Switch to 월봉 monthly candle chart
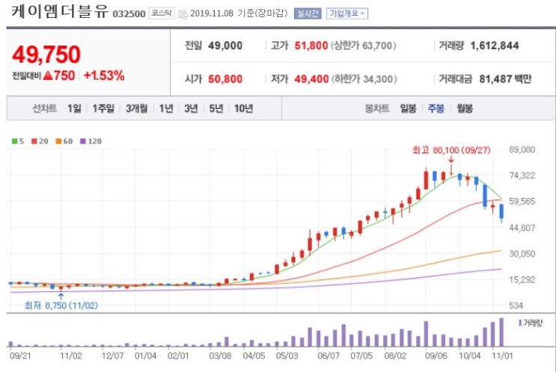This screenshot has width=556, height=372. click(465, 108)
